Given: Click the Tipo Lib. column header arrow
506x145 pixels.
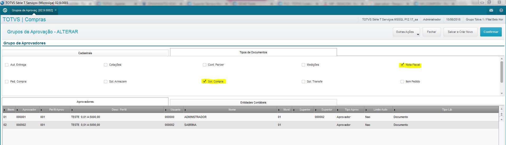Looking at the screenshot, I should coord(395,110).
